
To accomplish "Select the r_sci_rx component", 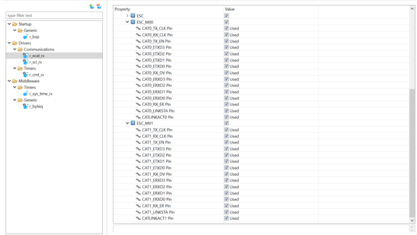I will (36, 62).
